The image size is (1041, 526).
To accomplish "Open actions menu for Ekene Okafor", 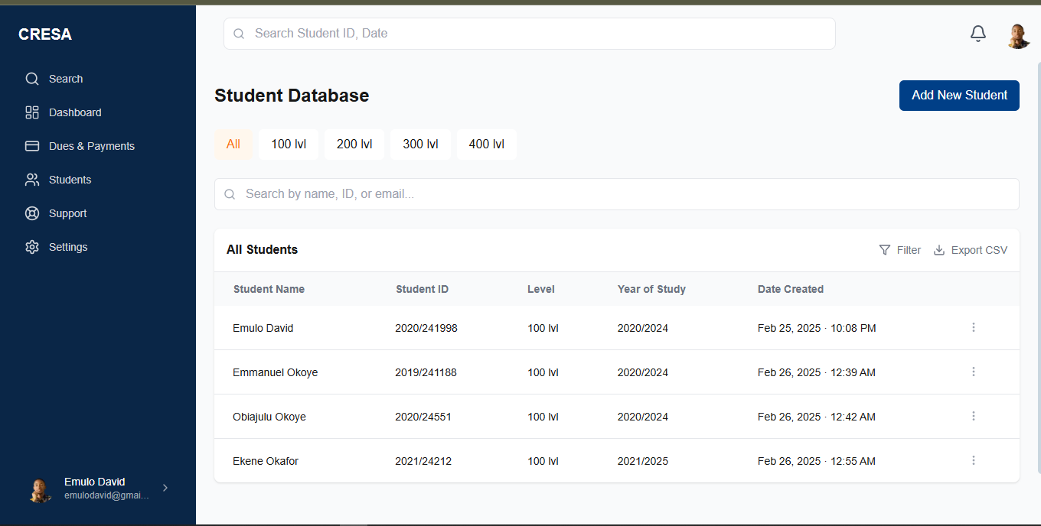I will coord(974,460).
